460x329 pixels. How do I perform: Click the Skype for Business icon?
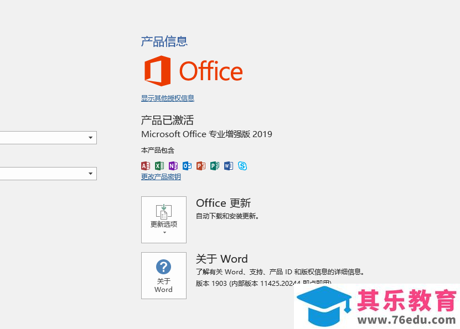point(242,166)
